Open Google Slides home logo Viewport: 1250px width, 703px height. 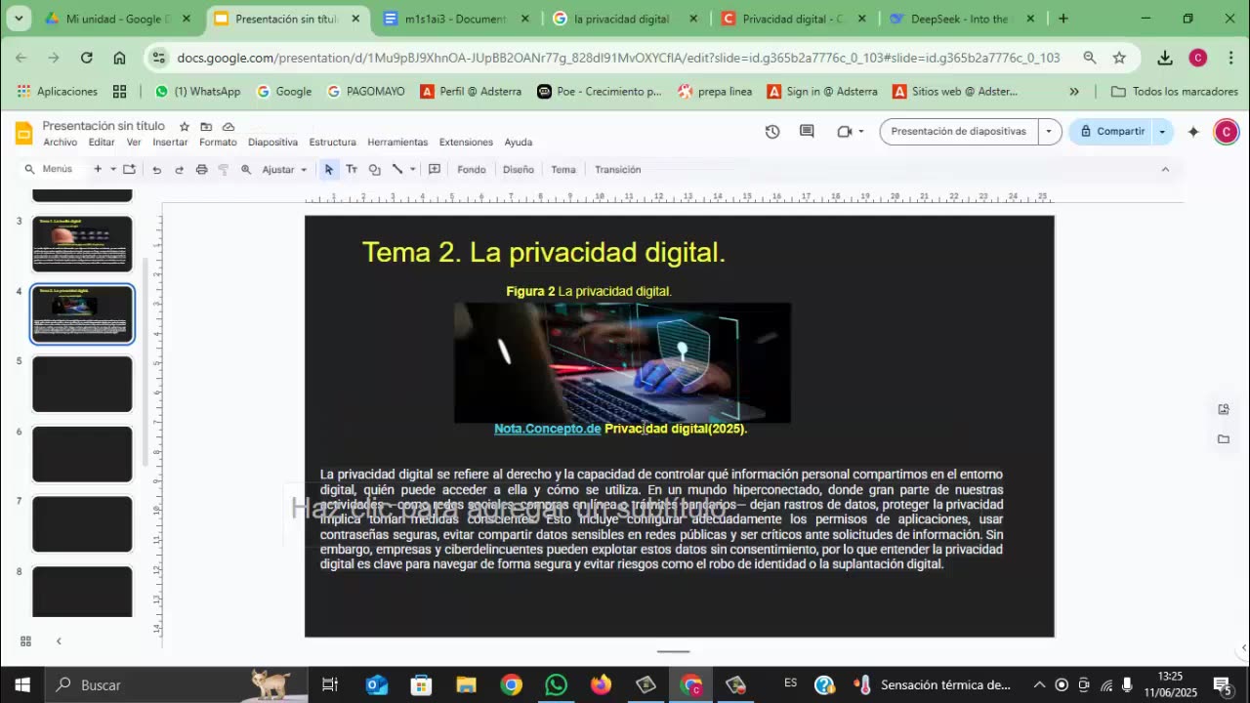(24, 132)
